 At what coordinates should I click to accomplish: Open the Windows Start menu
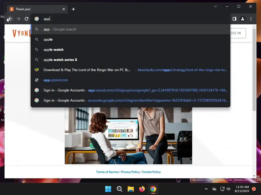pyautogui.click(x=108, y=189)
